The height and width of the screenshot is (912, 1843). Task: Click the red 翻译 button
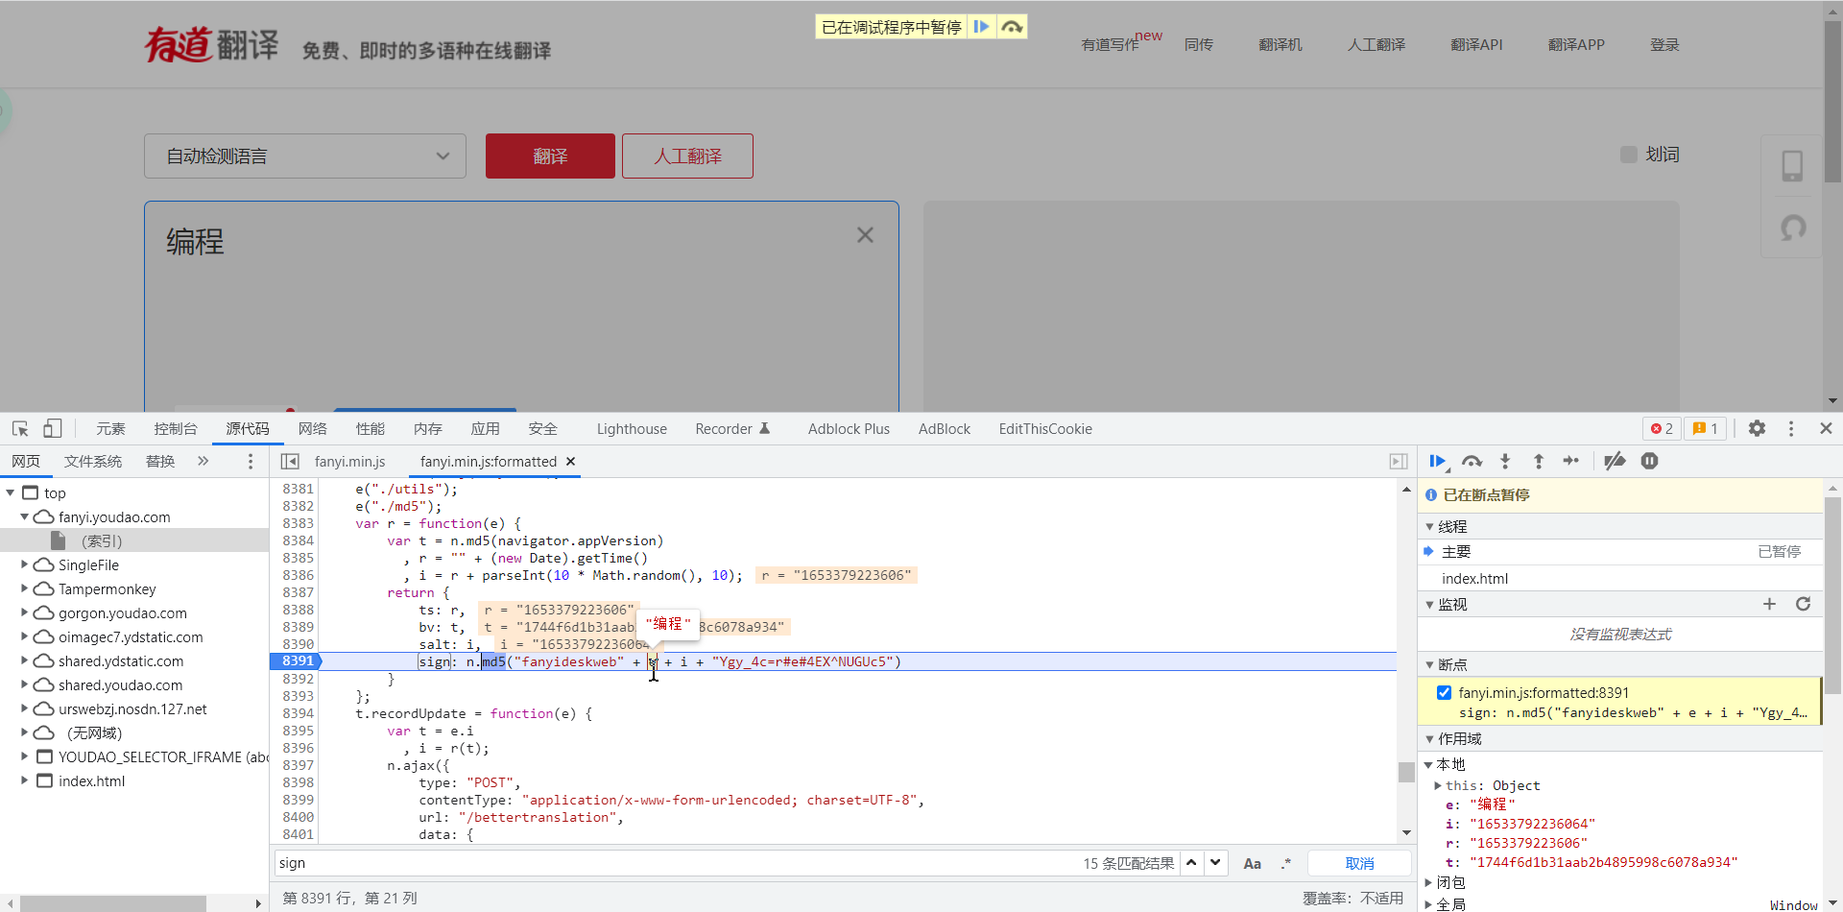pos(550,156)
